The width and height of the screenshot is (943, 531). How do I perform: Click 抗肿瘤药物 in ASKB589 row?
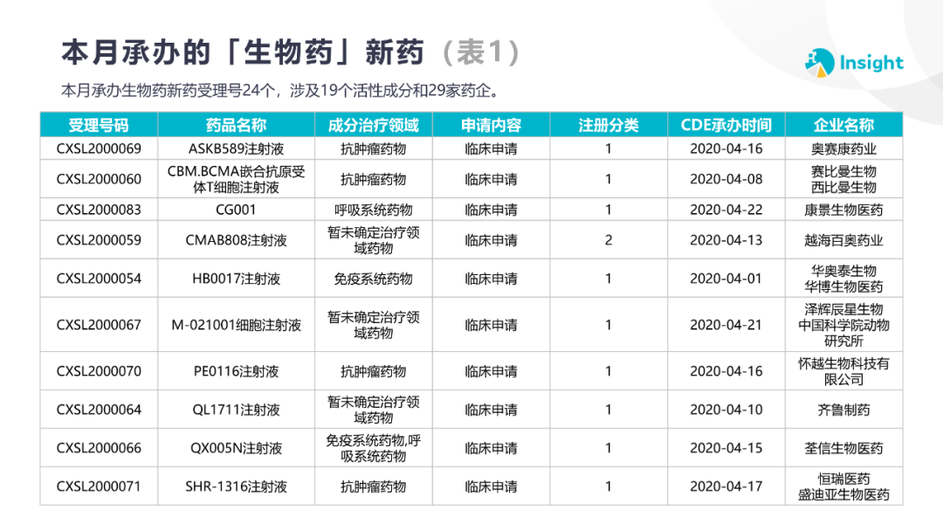374,148
